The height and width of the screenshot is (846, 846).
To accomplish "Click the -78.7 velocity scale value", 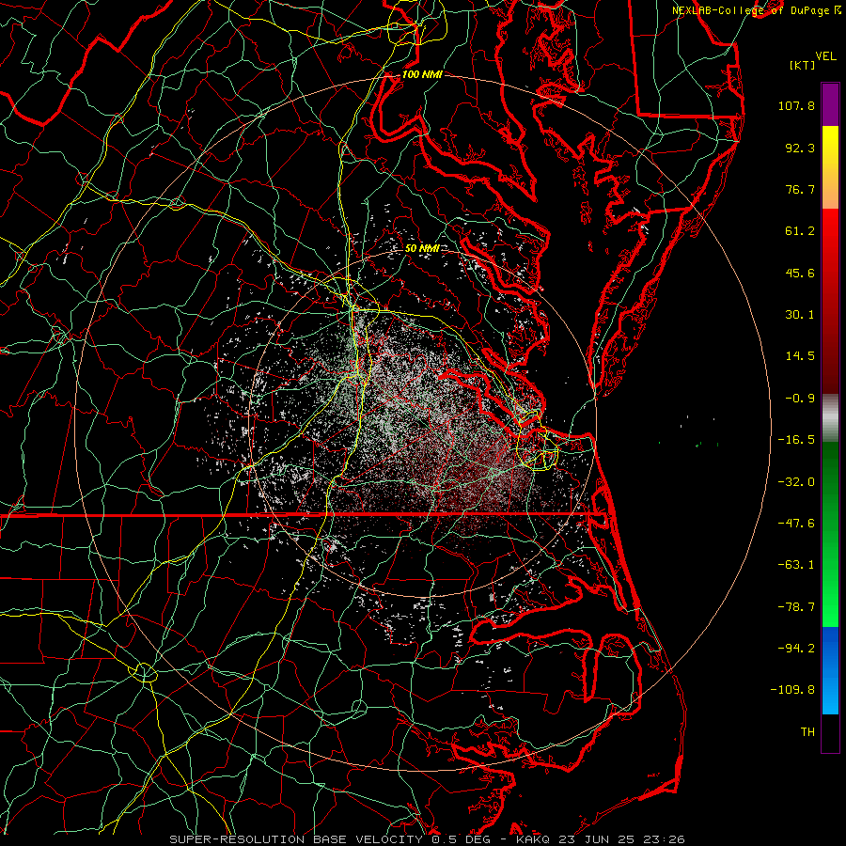I will (796, 607).
